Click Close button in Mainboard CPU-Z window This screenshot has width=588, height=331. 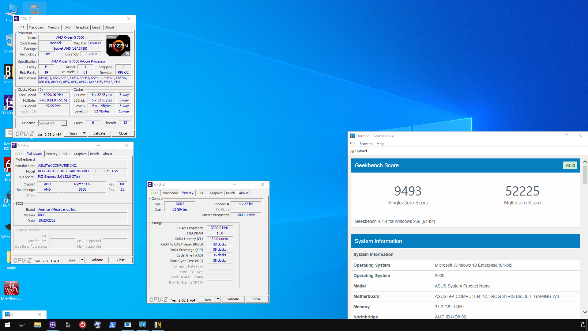pyautogui.click(x=121, y=260)
